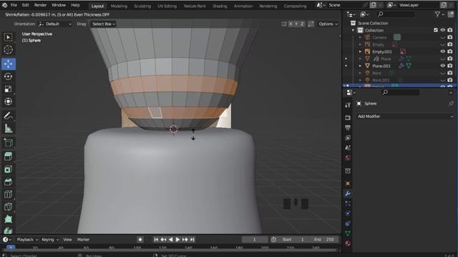The height and width of the screenshot is (257, 458).
Task: Open the timeline Keying dropdown
Action: (x=50, y=240)
